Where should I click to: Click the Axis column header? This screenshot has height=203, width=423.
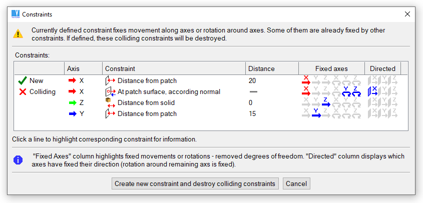click(73, 68)
